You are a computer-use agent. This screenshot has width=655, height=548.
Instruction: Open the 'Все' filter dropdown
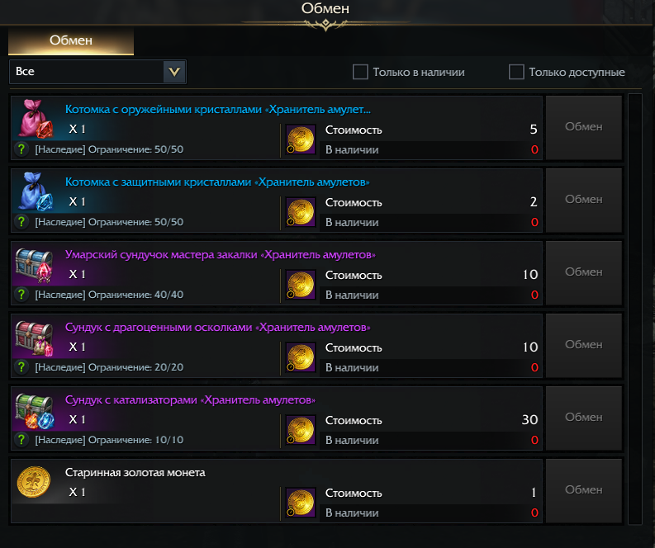[87, 72]
